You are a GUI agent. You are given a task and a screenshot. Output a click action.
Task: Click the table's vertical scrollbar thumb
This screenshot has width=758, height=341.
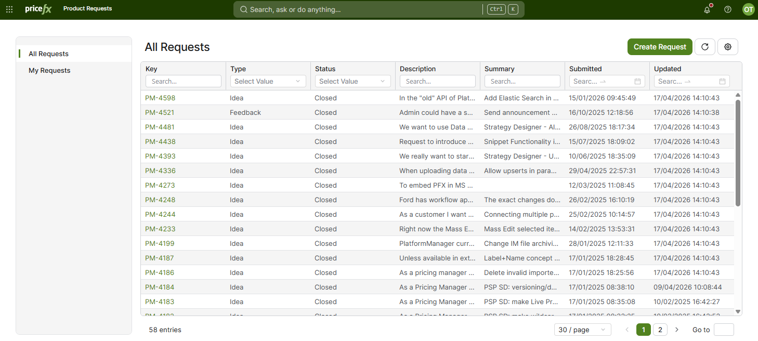tap(738, 153)
